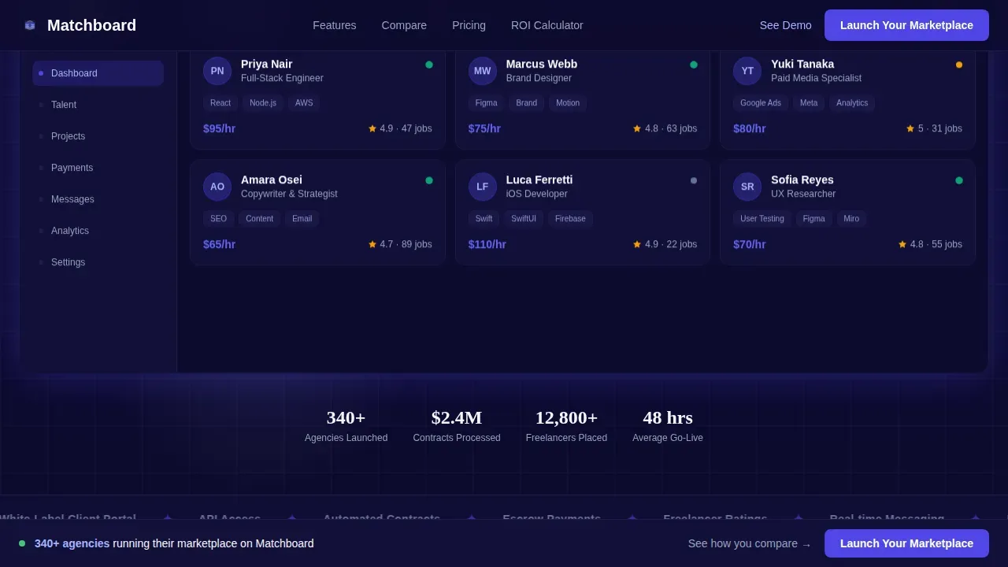Open the ROI Calculator link
The width and height of the screenshot is (1008, 567).
coord(547,25)
